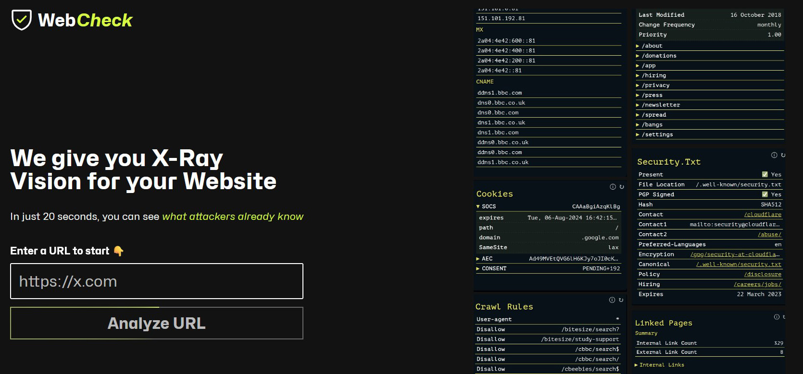Select the /bitesize/study-support disallow rule
This screenshot has width=803, height=374.
click(x=548, y=339)
